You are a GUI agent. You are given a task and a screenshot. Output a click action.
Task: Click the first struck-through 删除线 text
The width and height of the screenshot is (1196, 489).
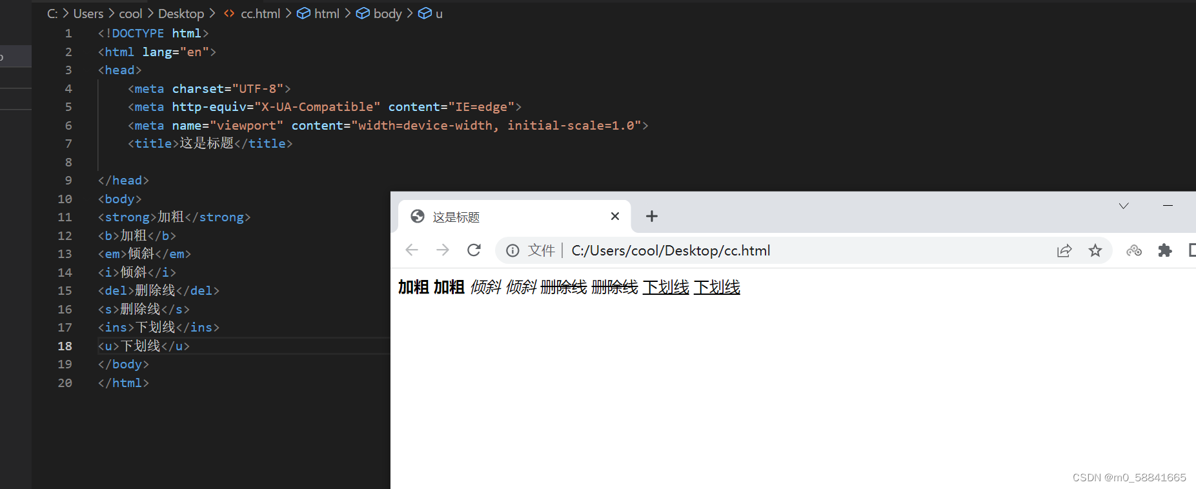563,287
